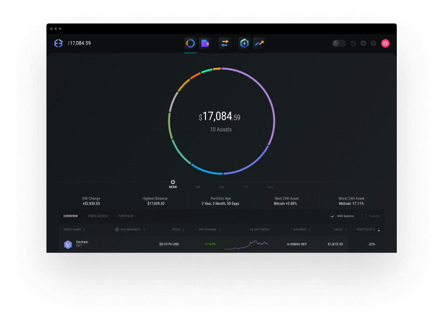The height and width of the screenshot is (321, 442).
Task: Check the Favorite checkbox
Action: coord(364,216)
